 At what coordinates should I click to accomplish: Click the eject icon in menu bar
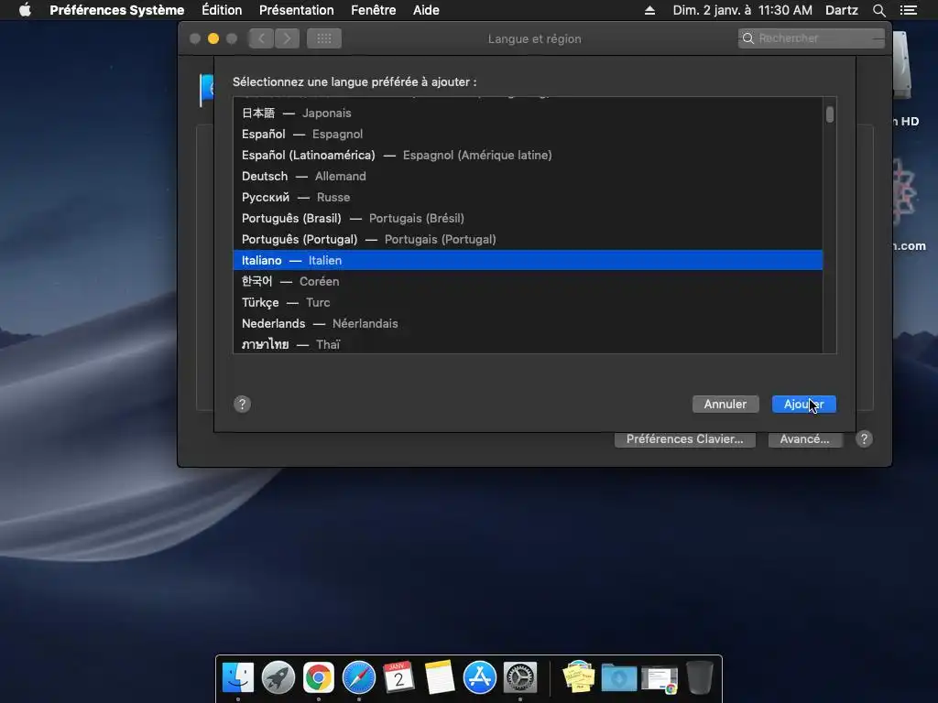tap(649, 10)
